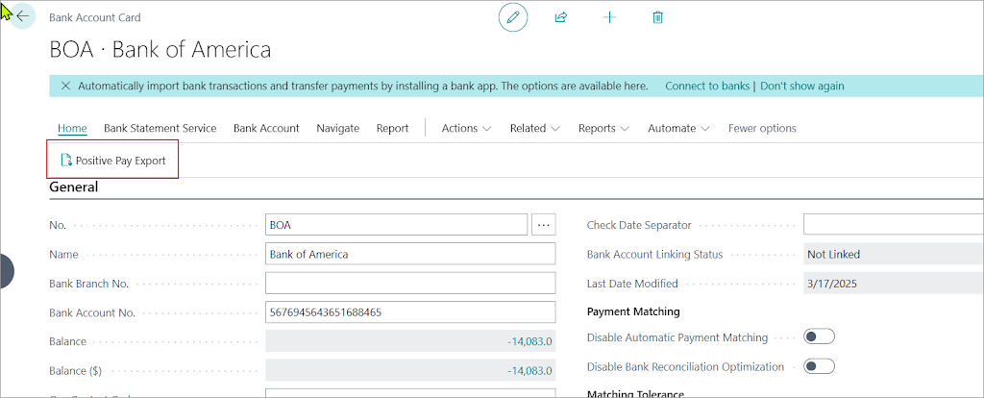
Task: Expand the Reports dropdown
Action: tap(603, 128)
